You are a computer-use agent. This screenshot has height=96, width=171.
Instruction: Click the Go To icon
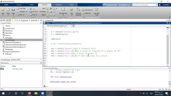[x=31, y=11]
